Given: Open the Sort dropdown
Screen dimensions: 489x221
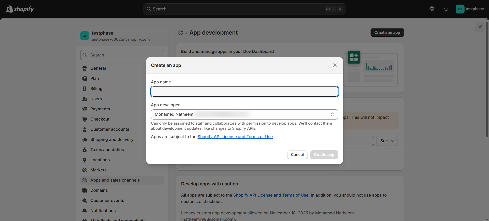Looking at the screenshot, I should tap(387, 141).
